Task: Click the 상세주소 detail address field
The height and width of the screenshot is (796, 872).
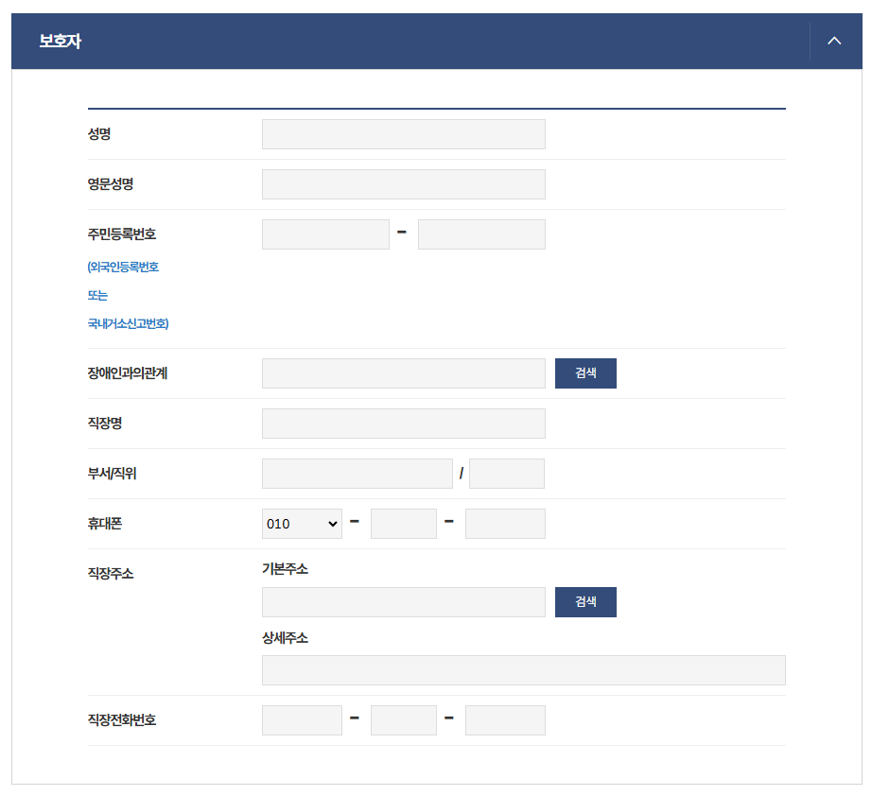Action: click(x=524, y=669)
